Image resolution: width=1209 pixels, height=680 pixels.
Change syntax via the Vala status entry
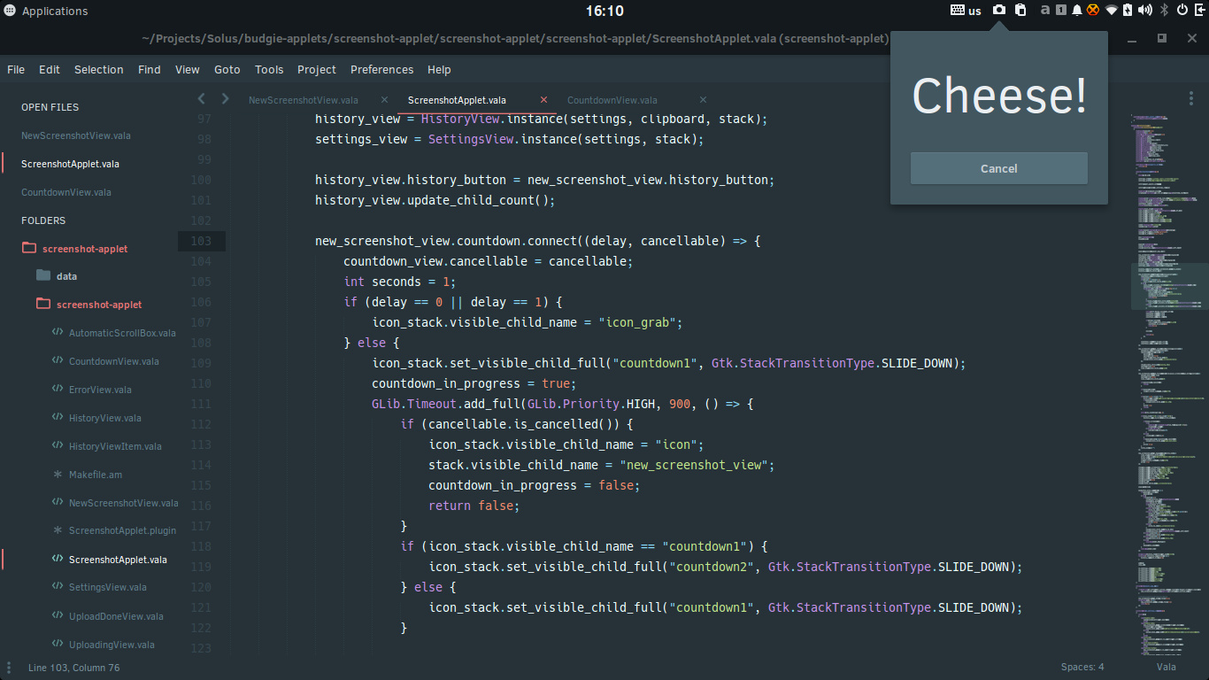coord(1167,667)
